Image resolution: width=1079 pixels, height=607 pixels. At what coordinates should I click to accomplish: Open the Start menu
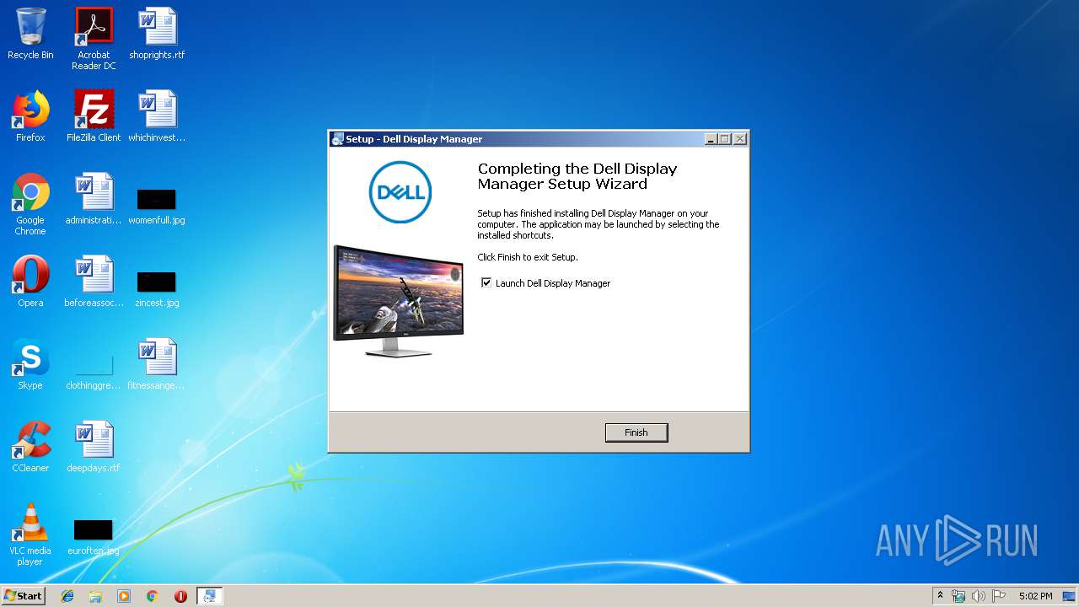tap(23, 595)
